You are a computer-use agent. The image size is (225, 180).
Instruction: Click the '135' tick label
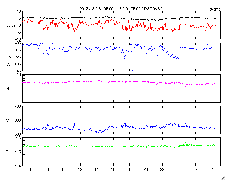pos(18,64)
